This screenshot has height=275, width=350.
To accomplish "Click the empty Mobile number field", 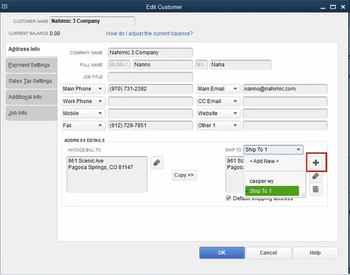I will [150, 113].
